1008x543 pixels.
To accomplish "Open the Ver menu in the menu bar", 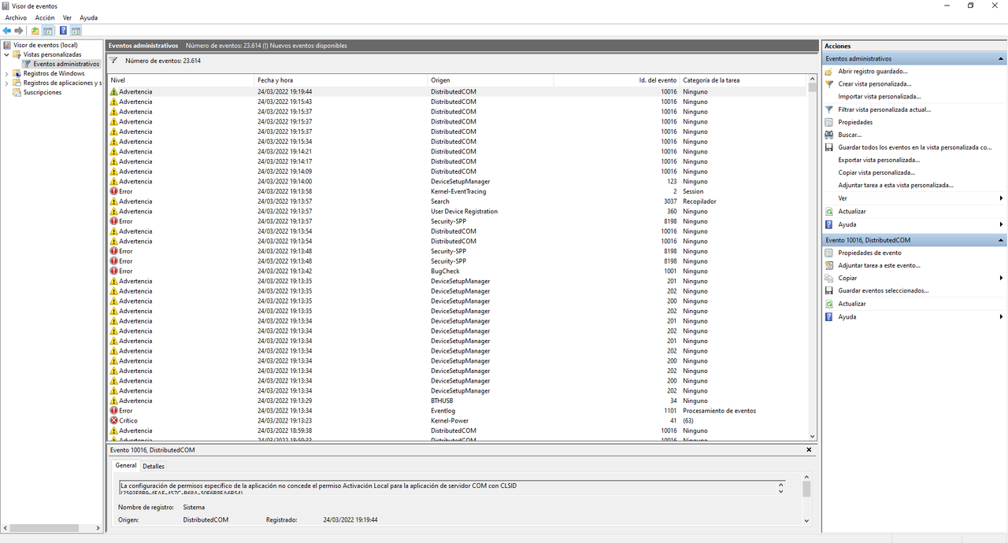I will tap(67, 17).
